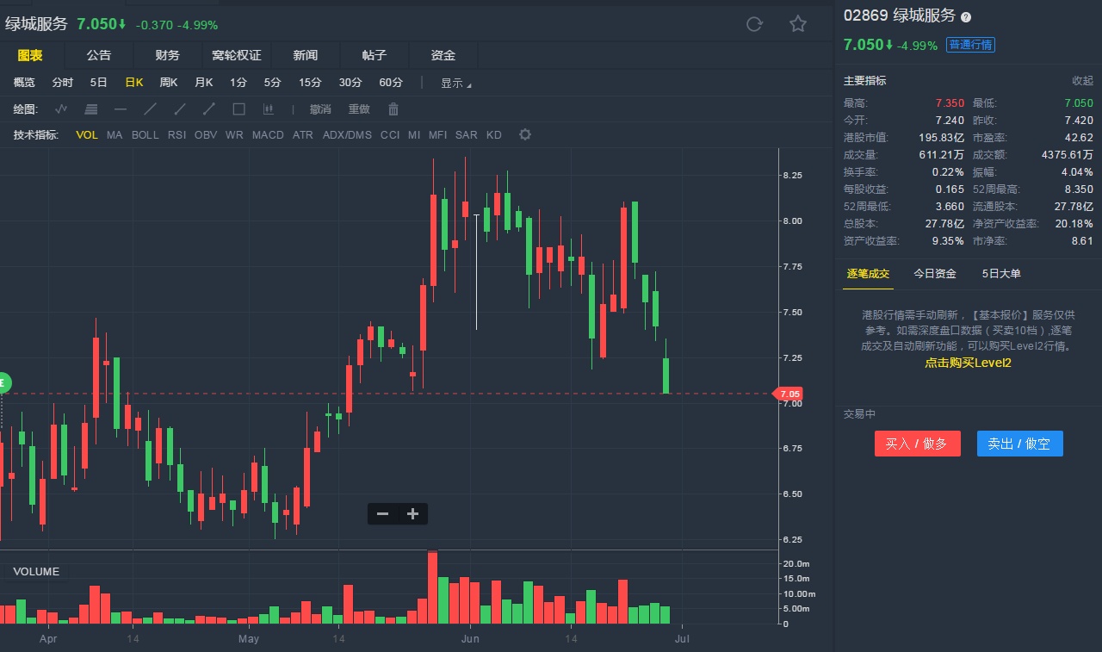Toggle the MACD indicator

tap(268, 135)
